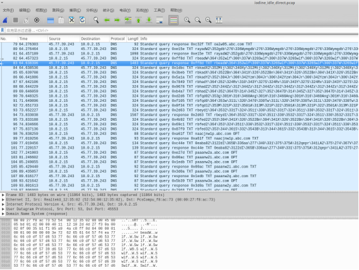Expand the Ethernet II tree node
Screen dimensions: 359x270
[x=3, y=199]
